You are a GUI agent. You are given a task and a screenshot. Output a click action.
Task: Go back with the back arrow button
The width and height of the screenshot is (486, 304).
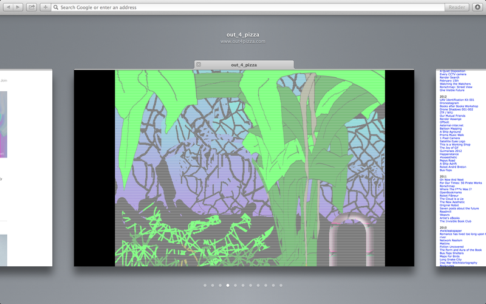point(9,7)
